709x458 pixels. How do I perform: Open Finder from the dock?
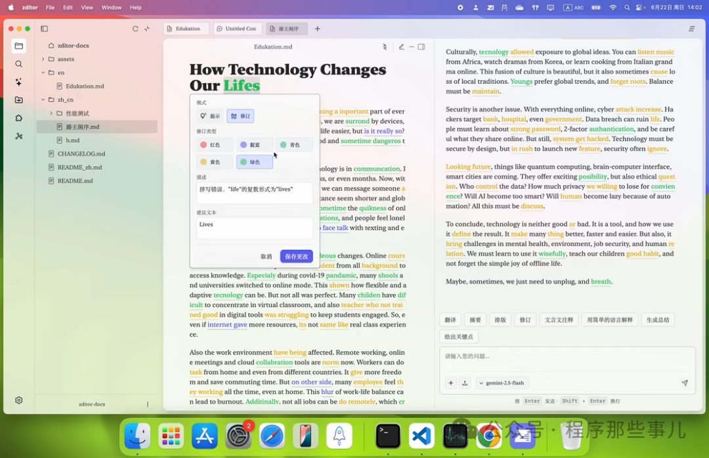(x=137, y=436)
